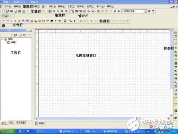Start simulation with the green run arrow
Image resolution: width=178 pixels, height=134 pixels.
pos(91,21)
